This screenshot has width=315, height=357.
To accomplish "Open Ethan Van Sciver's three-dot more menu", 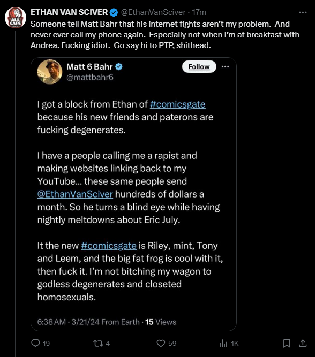I will point(303,12).
